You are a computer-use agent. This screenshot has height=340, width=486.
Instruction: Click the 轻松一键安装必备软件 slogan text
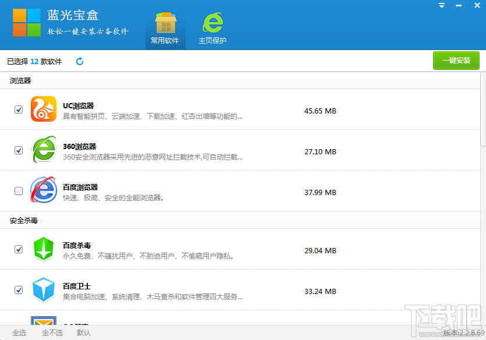88,31
